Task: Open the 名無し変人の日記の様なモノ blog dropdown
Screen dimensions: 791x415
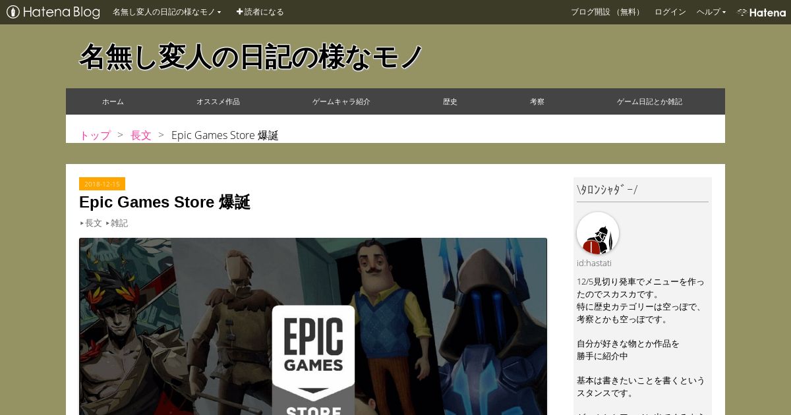Action: (167, 12)
